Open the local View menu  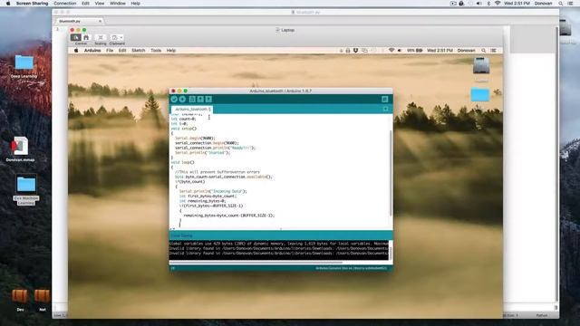(100, 4)
